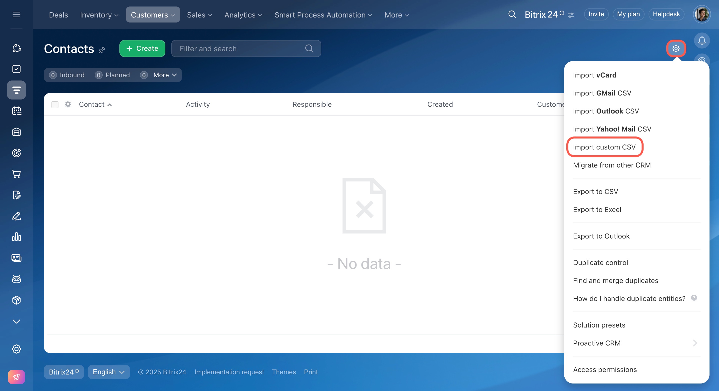Click the Contacts settings gear icon

[x=676, y=48]
